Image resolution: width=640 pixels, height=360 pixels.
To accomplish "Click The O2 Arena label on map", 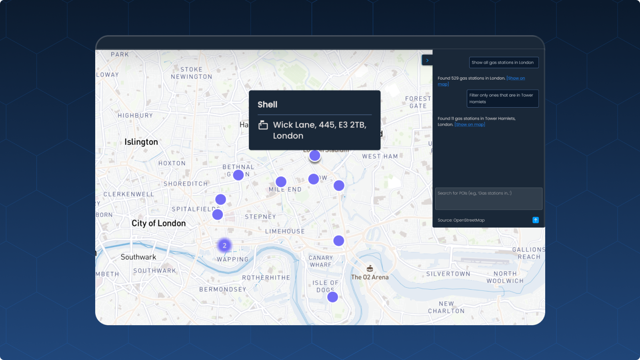I will 370,277.
